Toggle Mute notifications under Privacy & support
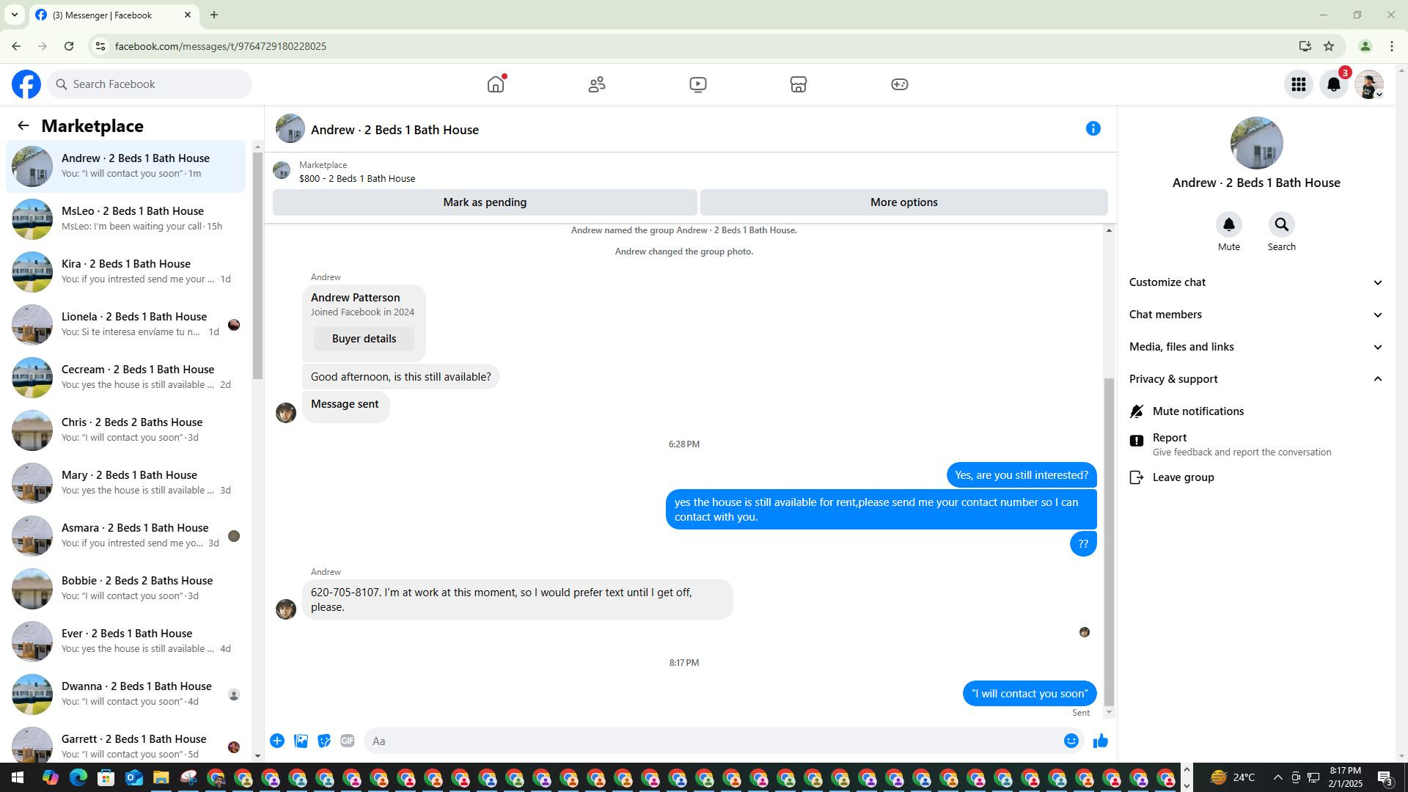 pyautogui.click(x=1198, y=411)
